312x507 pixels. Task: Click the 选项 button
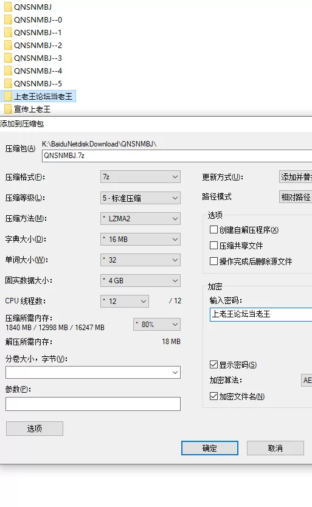coord(35,429)
